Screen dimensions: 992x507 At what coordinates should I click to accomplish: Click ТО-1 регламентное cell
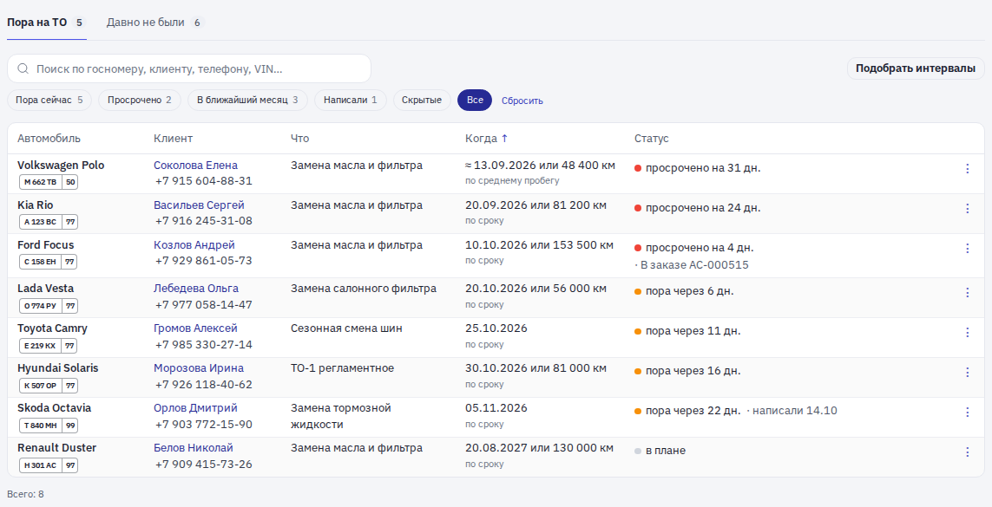(x=342, y=368)
